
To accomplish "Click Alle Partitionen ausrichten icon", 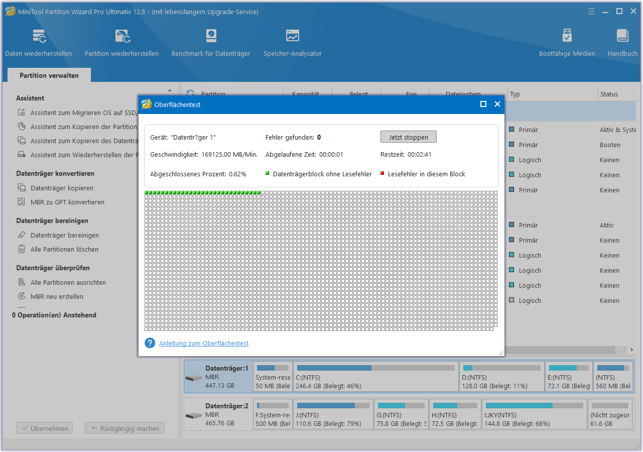I will tap(22, 282).
